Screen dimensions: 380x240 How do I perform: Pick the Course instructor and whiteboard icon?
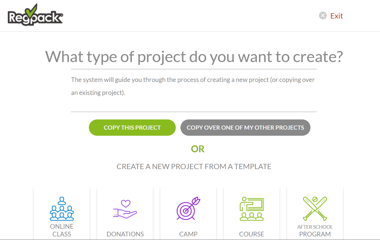[x=252, y=209]
